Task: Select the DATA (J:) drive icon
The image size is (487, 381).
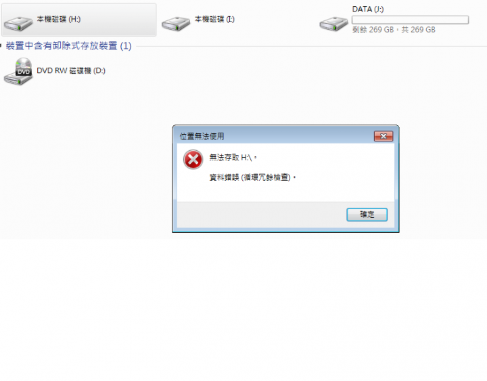Action: pos(333,24)
